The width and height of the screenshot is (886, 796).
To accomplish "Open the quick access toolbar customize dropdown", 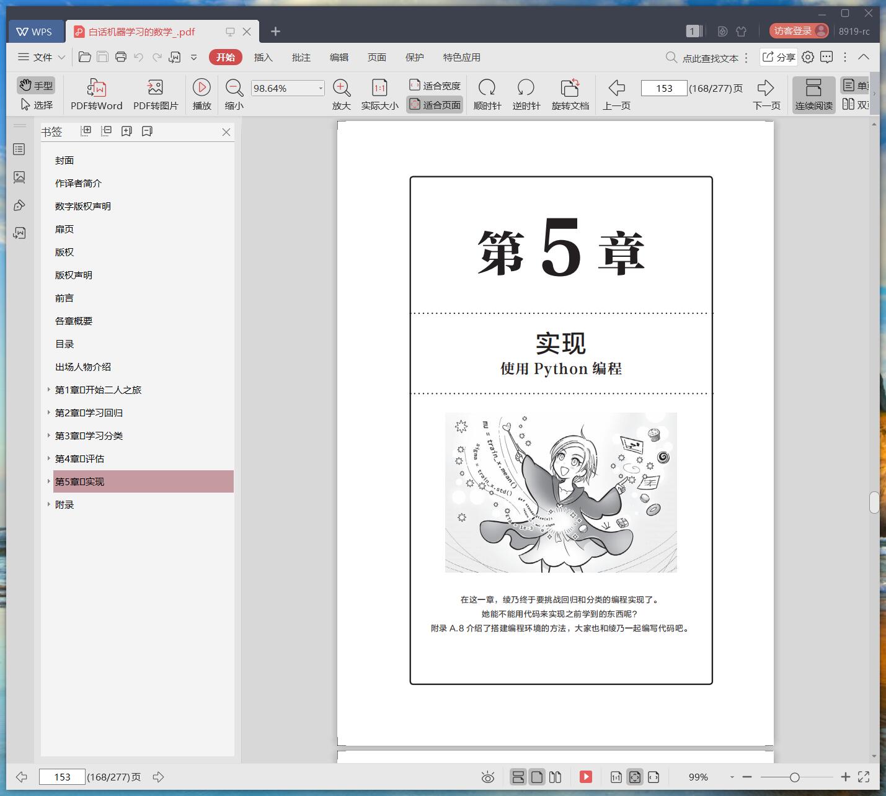I will tap(193, 57).
